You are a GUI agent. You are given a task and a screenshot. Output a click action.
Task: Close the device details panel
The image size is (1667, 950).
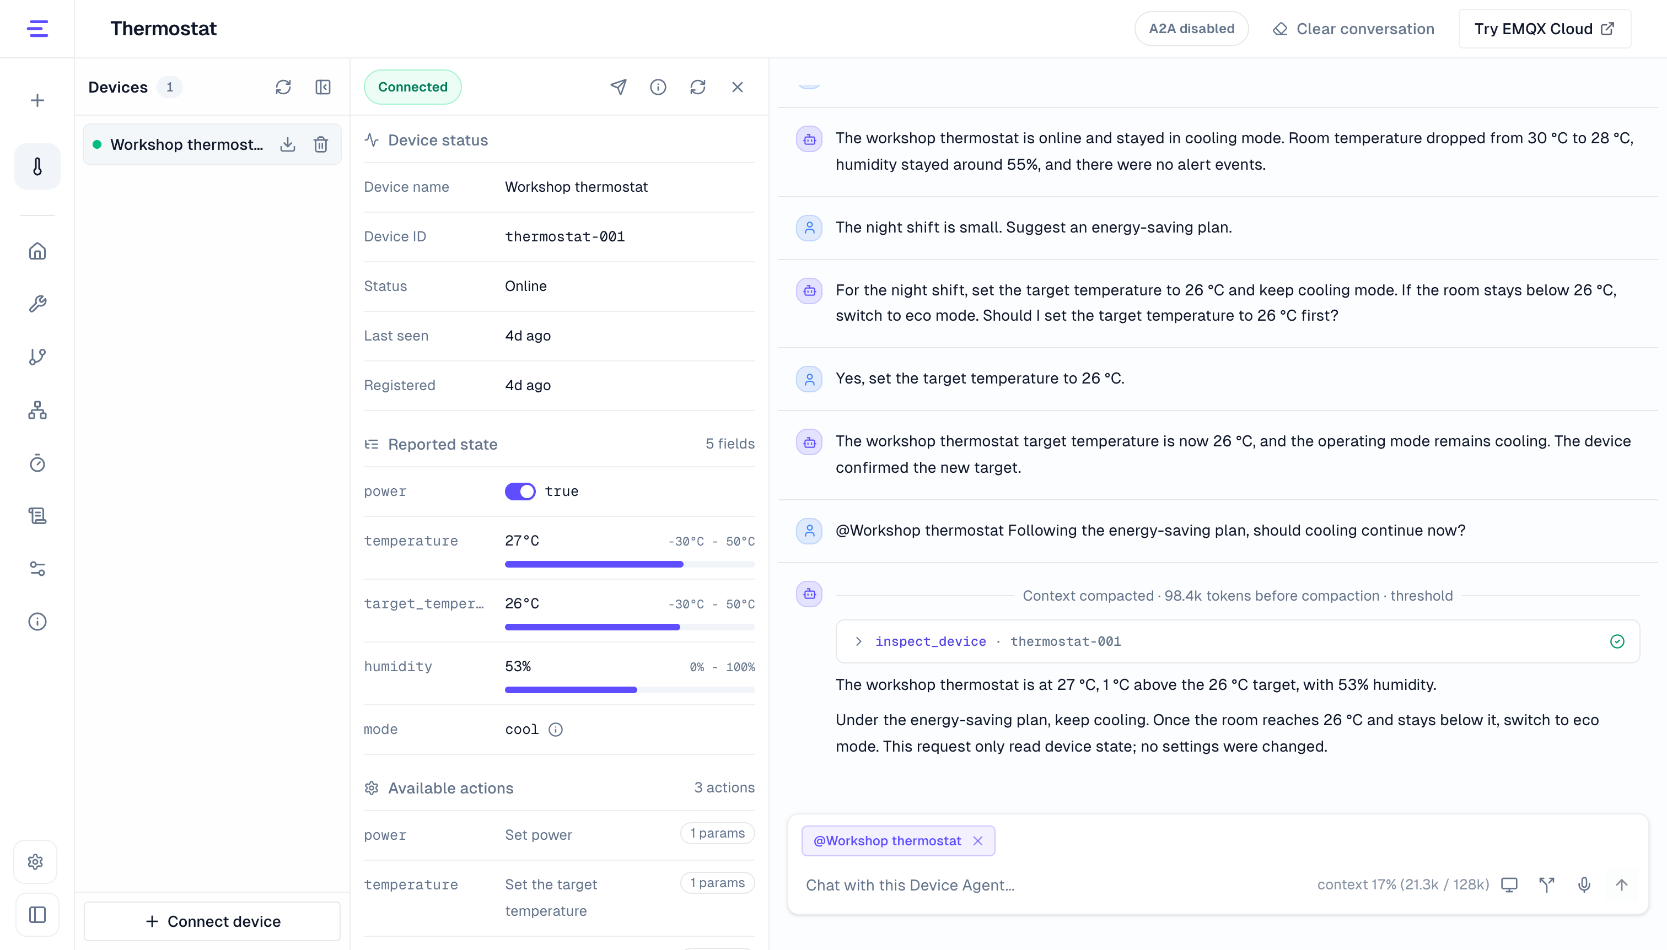(738, 87)
